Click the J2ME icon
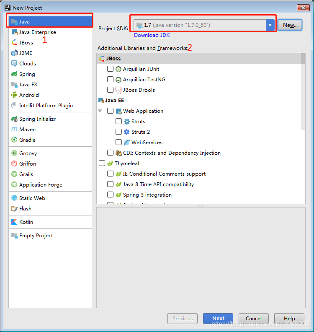This screenshot has width=314, height=332. (x=14, y=53)
